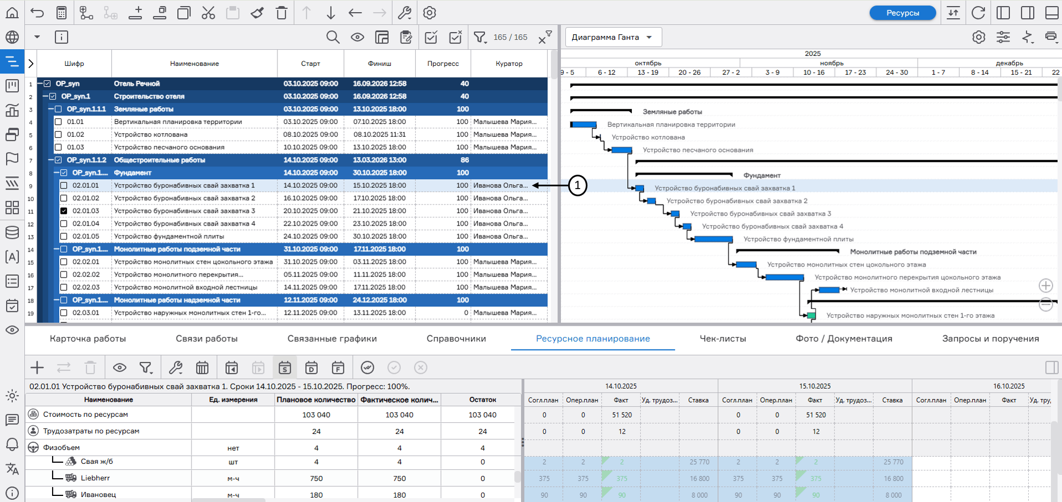Click the Куратор column header
The width and height of the screenshot is (1062, 502).
coord(509,64)
